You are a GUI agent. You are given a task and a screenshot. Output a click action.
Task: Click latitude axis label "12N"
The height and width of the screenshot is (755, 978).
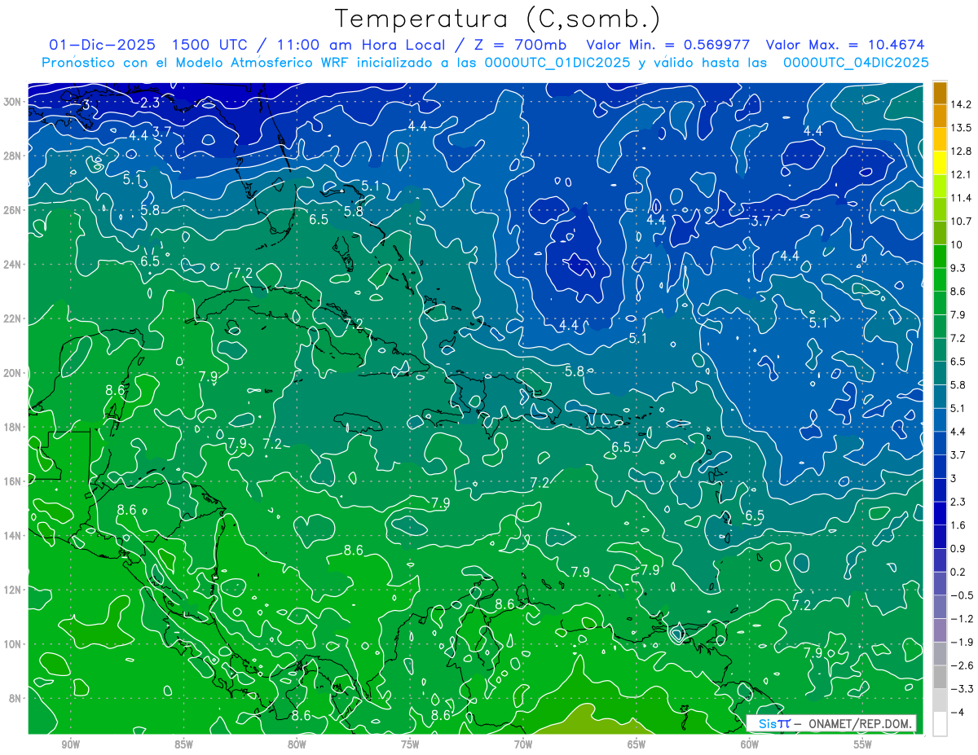tap(12, 590)
